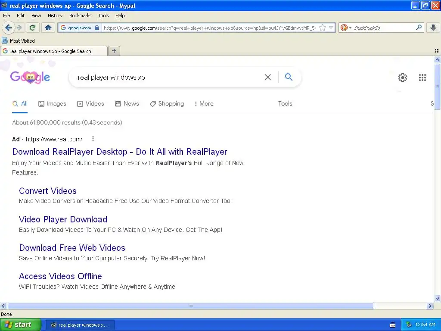The height and width of the screenshot is (331, 441).
Task: Click the magnifier in DuckDuckGo search box
Action: tap(419, 28)
